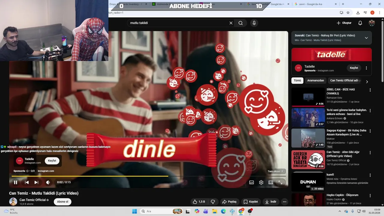Select the Tümü filter chip
This screenshot has width=384, height=216.
coord(297,81)
